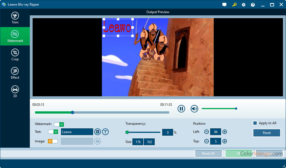
Task: Open the Trim editing tab
Action: [15, 18]
